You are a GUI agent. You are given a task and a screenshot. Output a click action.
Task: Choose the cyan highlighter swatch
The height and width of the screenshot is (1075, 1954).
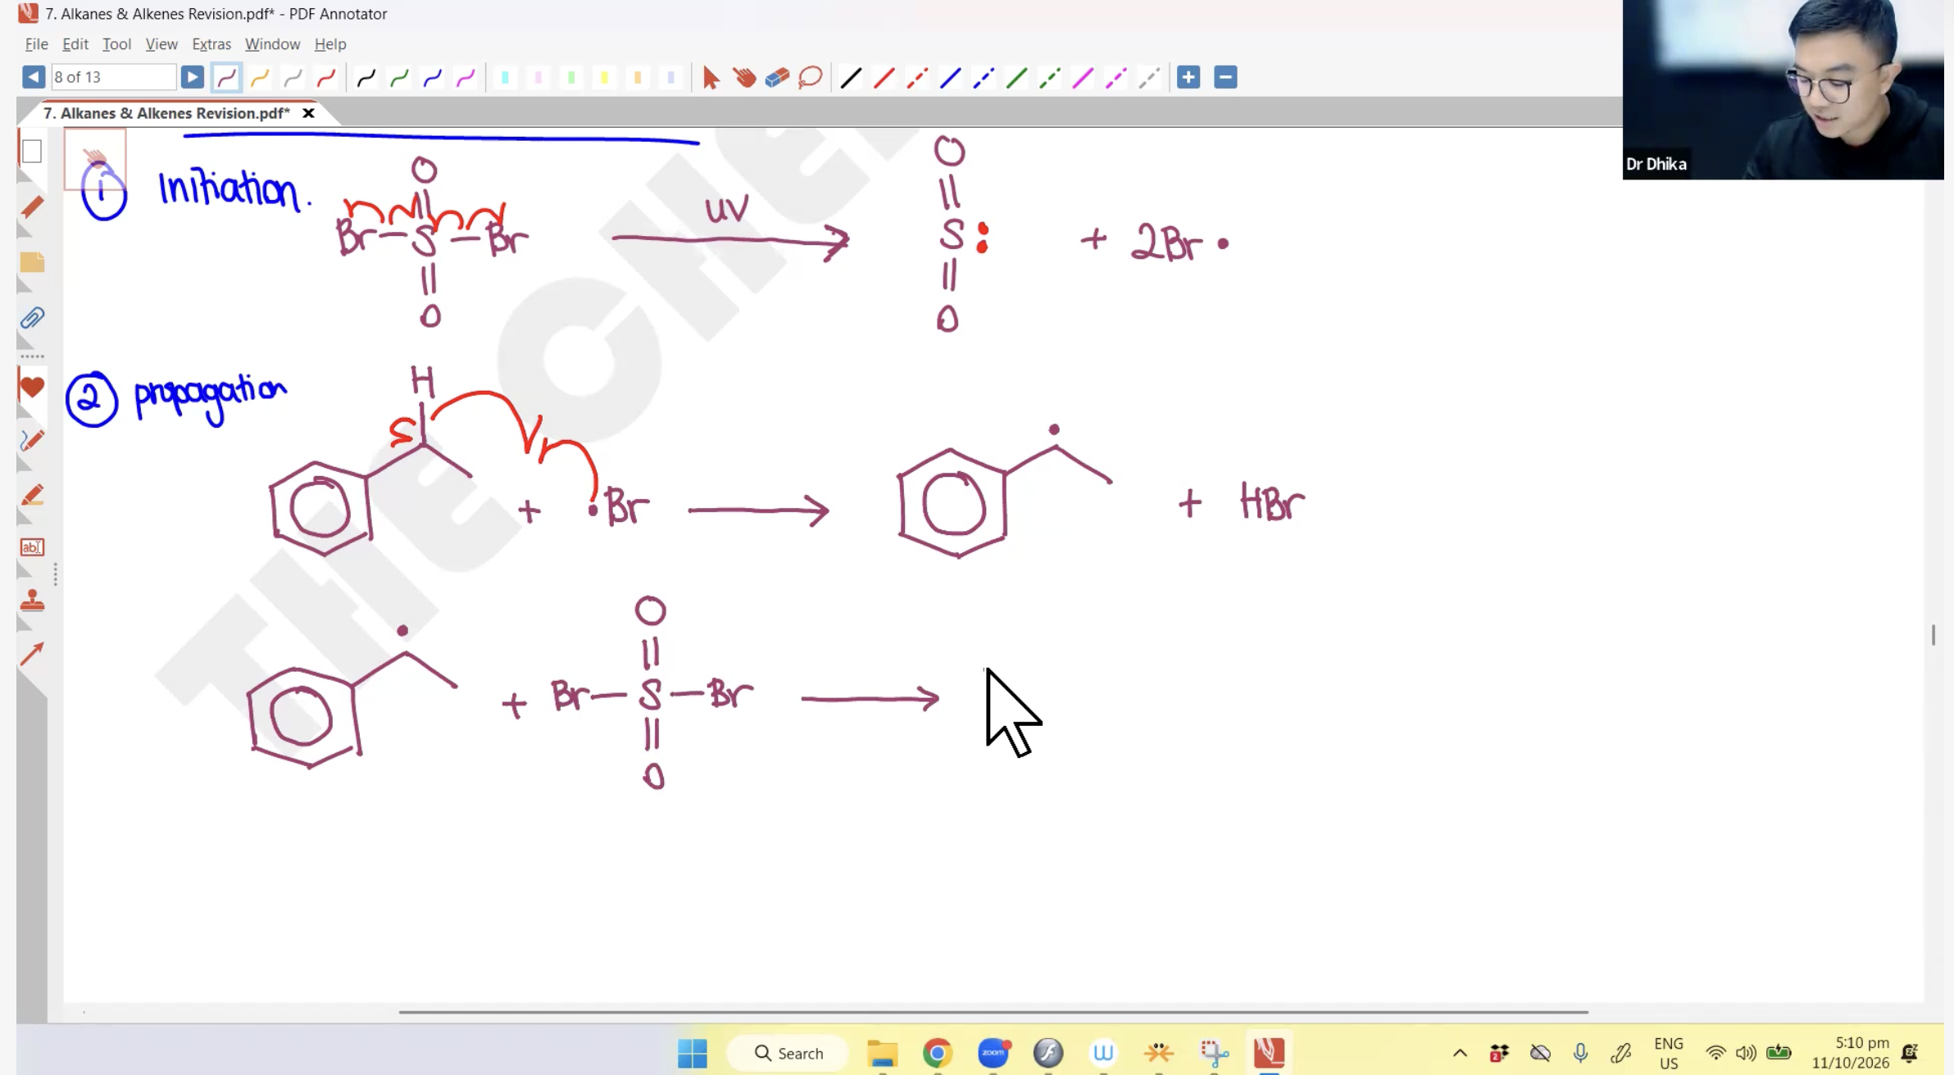tap(505, 78)
